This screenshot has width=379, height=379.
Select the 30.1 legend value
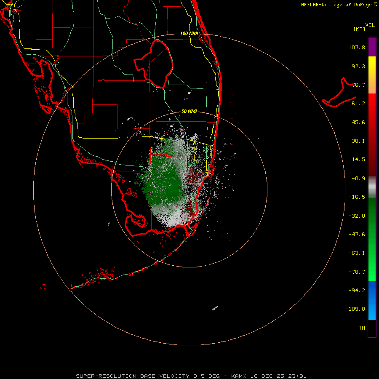point(358,141)
